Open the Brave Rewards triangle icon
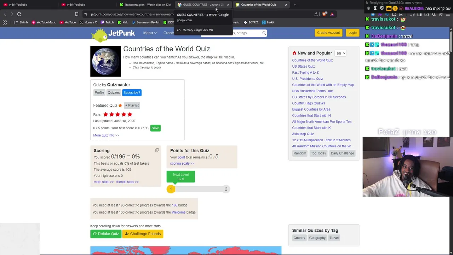Image resolution: width=453 pixels, height=255 pixels. pos(332,14)
